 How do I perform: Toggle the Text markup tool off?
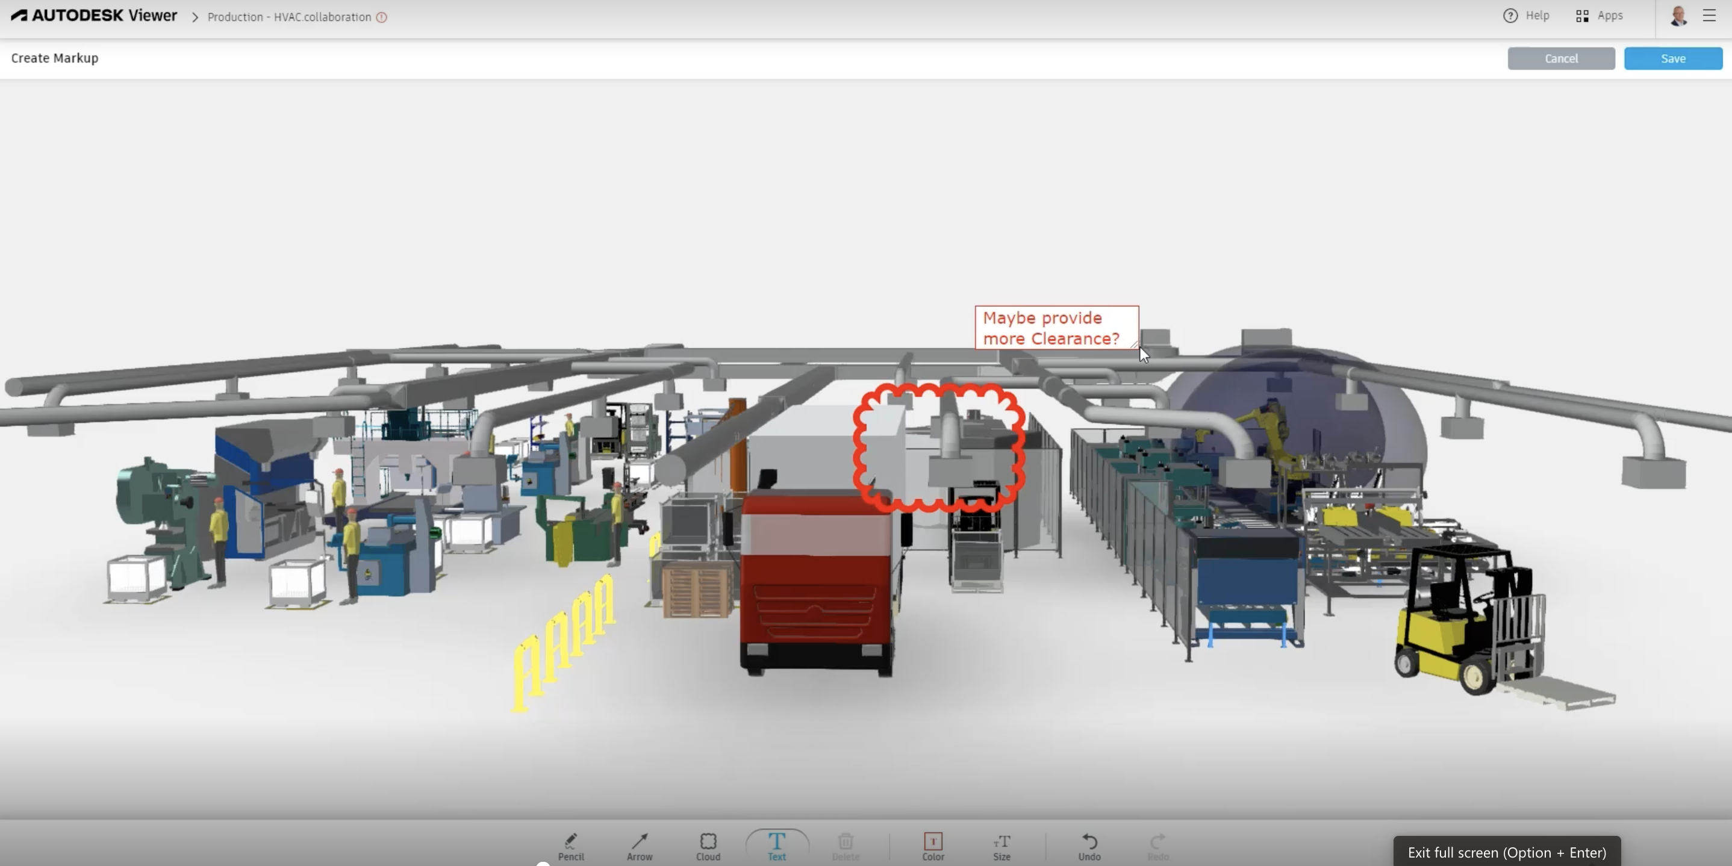777,844
